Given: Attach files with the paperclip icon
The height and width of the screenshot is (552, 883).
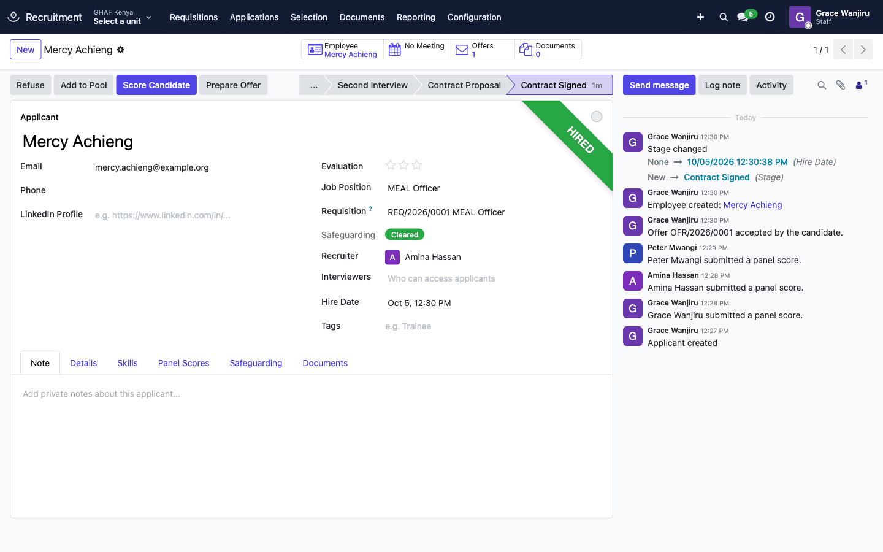Looking at the screenshot, I should [841, 85].
